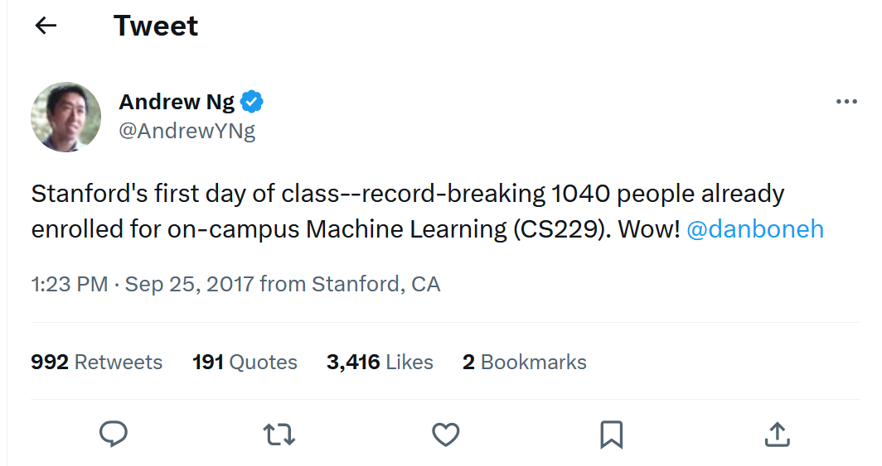
Task: Open the @AndrewYNg handle link
Action: coord(187,131)
